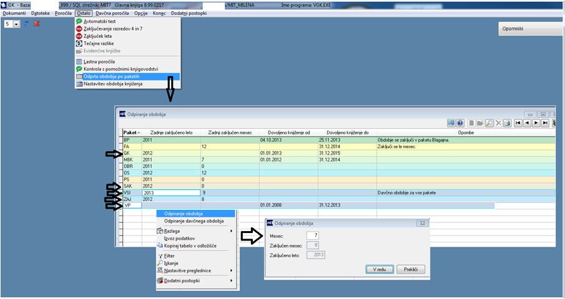Click the Mesec input field
565x299 pixels.
pos(312,235)
